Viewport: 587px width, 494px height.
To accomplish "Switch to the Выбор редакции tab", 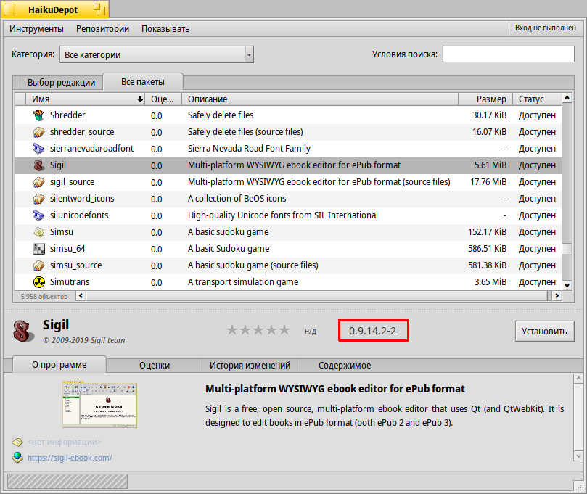I will click(x=61, y=83).
